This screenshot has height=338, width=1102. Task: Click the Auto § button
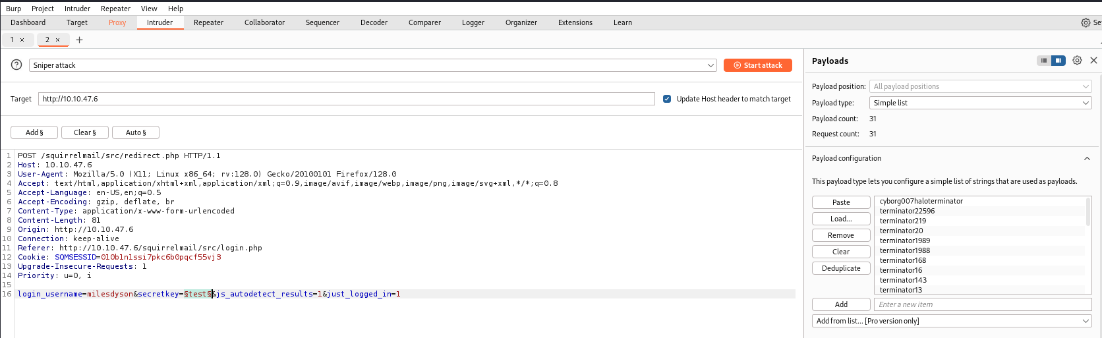coord(136,132)
